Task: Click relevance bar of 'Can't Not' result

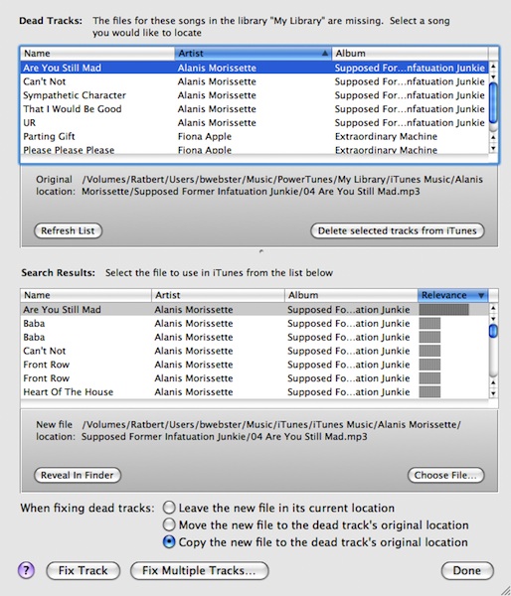Action: coord(429,351)
